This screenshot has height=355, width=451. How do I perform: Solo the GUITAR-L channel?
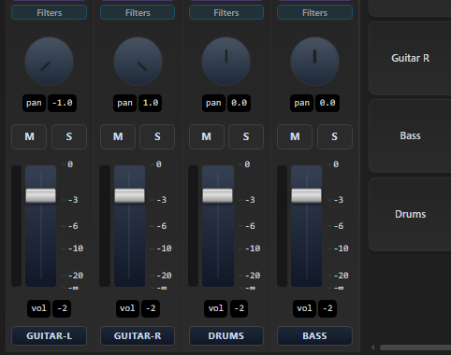click(x=69, y=136)
